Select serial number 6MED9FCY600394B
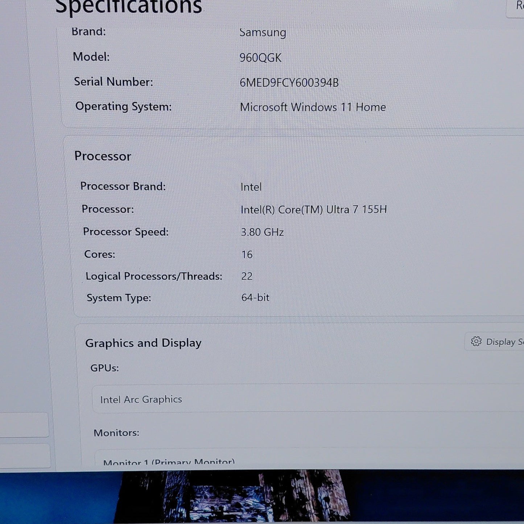 coord(289,83)
